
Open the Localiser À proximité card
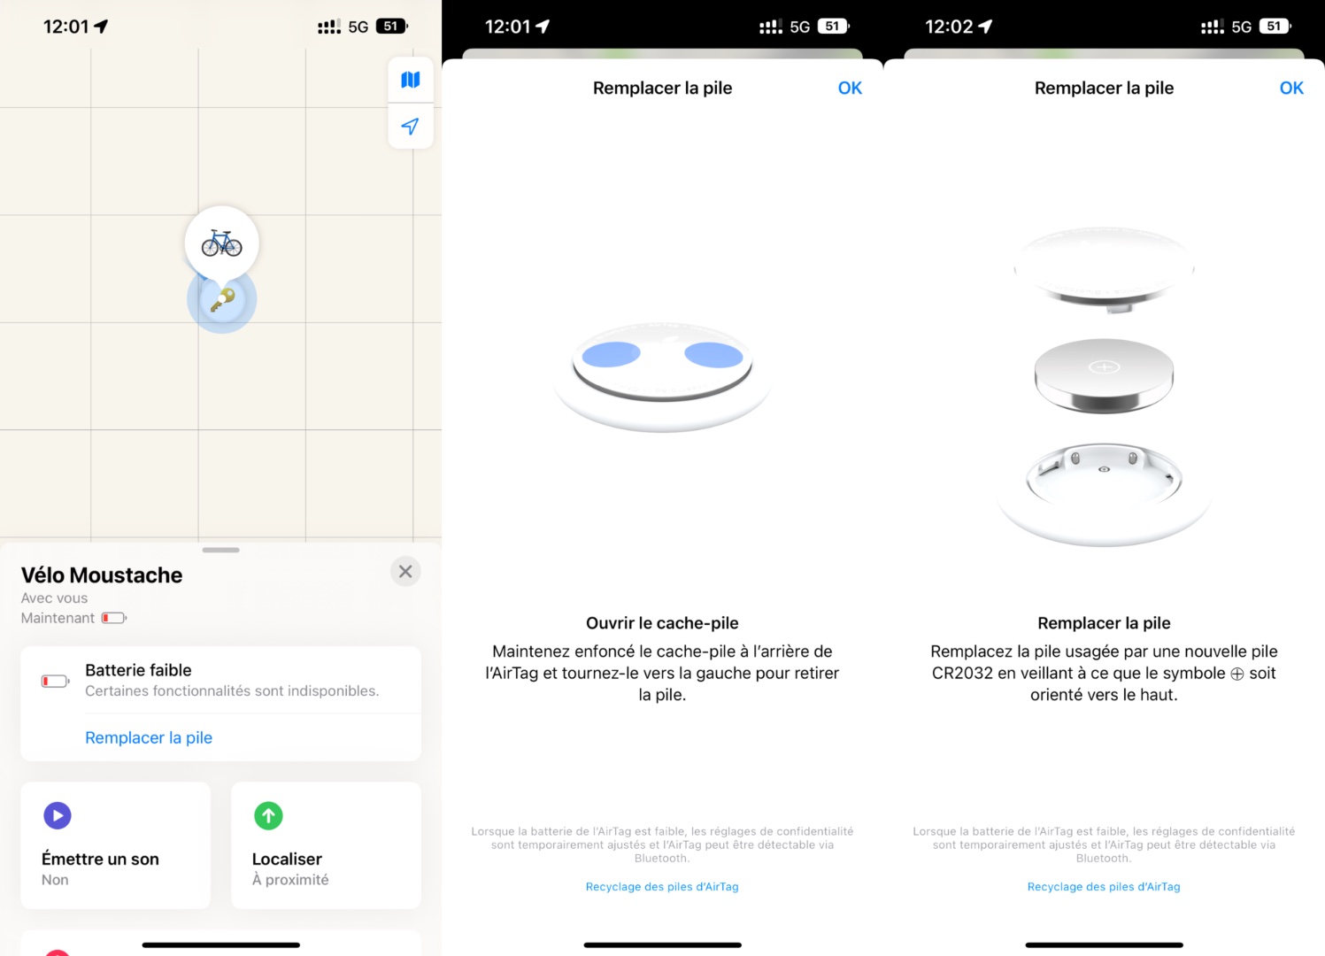326,845
